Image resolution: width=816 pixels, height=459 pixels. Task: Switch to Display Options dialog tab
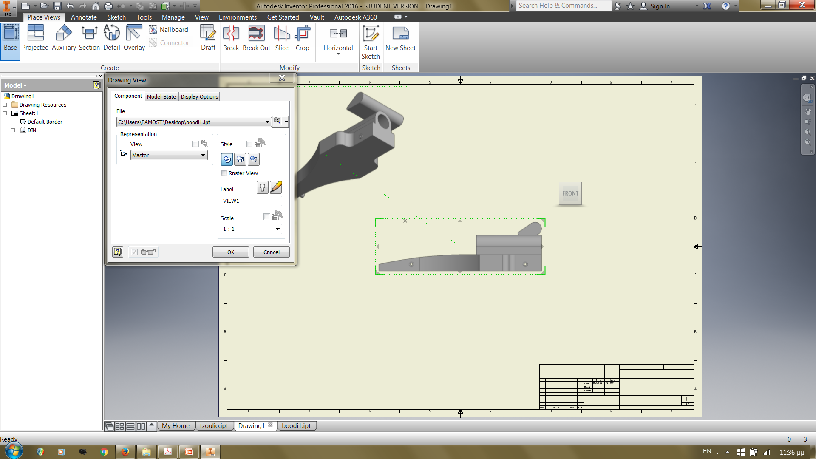(199, 96)
